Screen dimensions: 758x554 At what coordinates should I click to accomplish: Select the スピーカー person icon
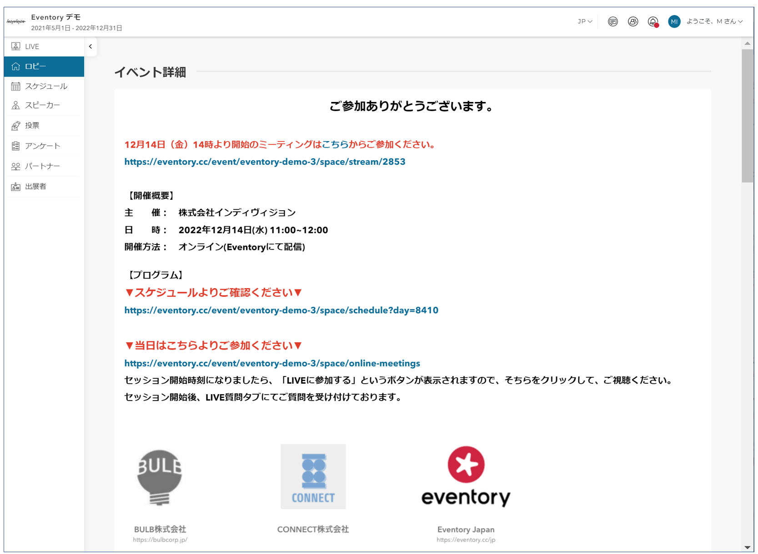(15, 105)
